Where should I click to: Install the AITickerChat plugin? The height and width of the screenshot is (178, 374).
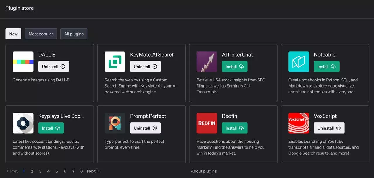tap(235, 67)
